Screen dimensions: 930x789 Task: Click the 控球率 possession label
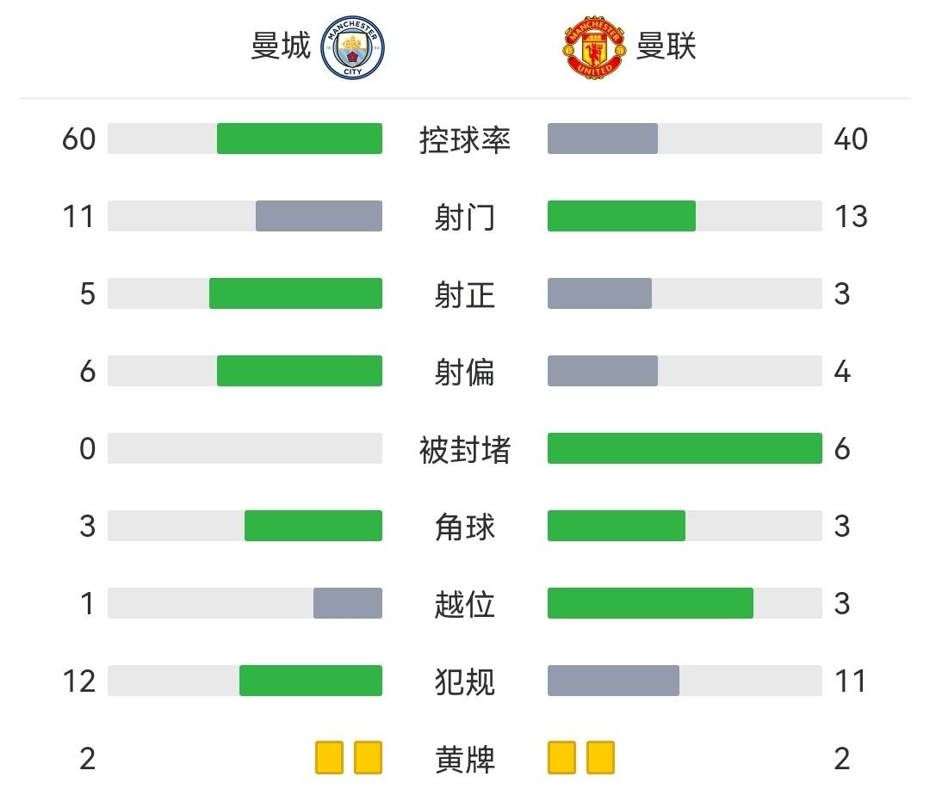[465, 139]
